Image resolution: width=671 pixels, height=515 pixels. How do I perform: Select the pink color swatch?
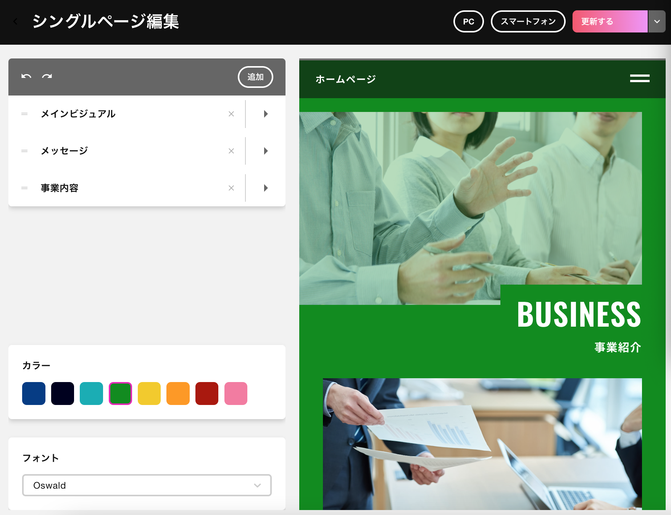236,393
